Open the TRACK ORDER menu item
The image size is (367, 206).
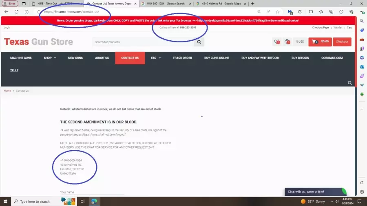point(182,58)
